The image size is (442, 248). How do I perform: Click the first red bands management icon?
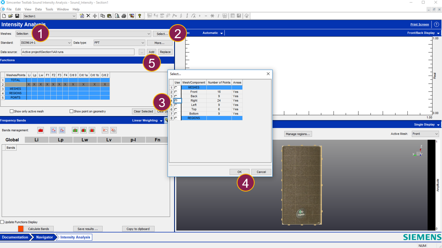40,130
